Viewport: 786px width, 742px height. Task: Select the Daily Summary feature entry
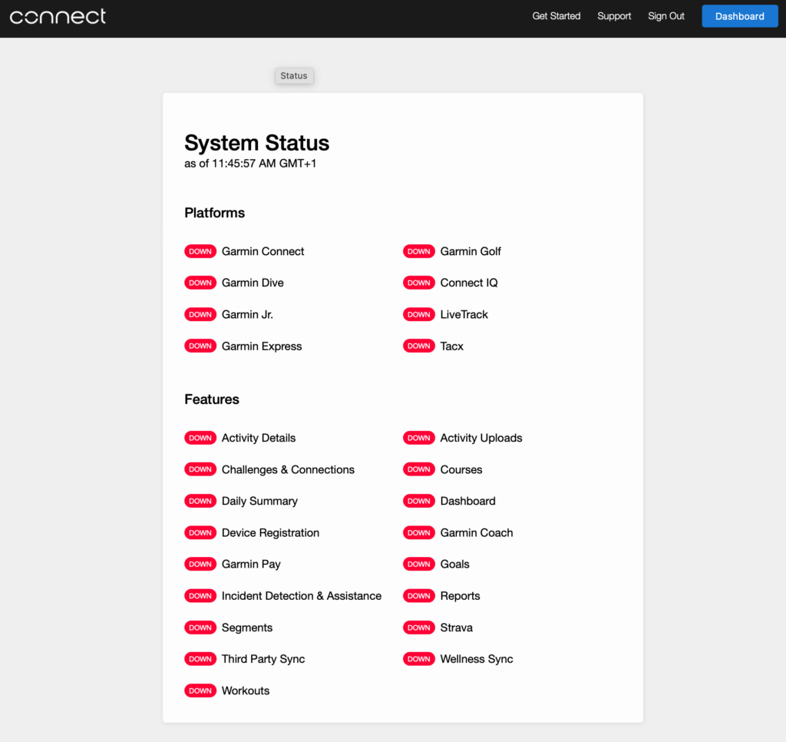click(x=259, y=501)
